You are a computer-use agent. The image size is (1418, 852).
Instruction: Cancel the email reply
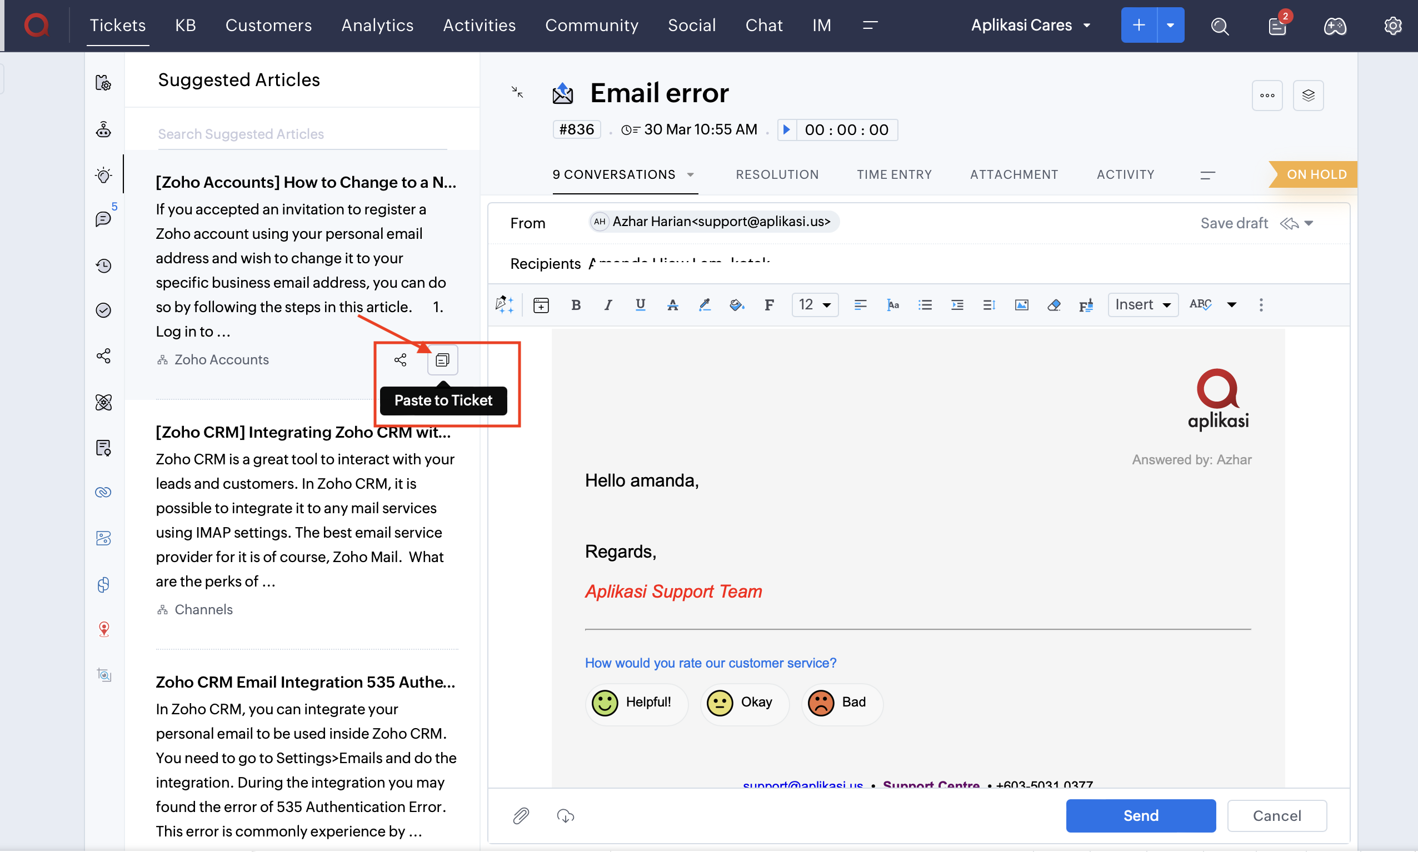1276,816
